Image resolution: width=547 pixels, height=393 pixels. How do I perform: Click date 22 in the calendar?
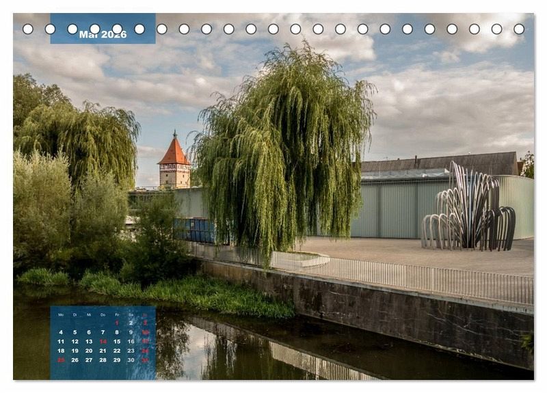pyautogui.click(x=116, y=351)
